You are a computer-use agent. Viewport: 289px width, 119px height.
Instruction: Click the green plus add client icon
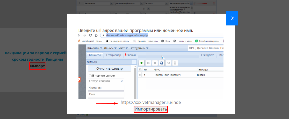point(142,63)
